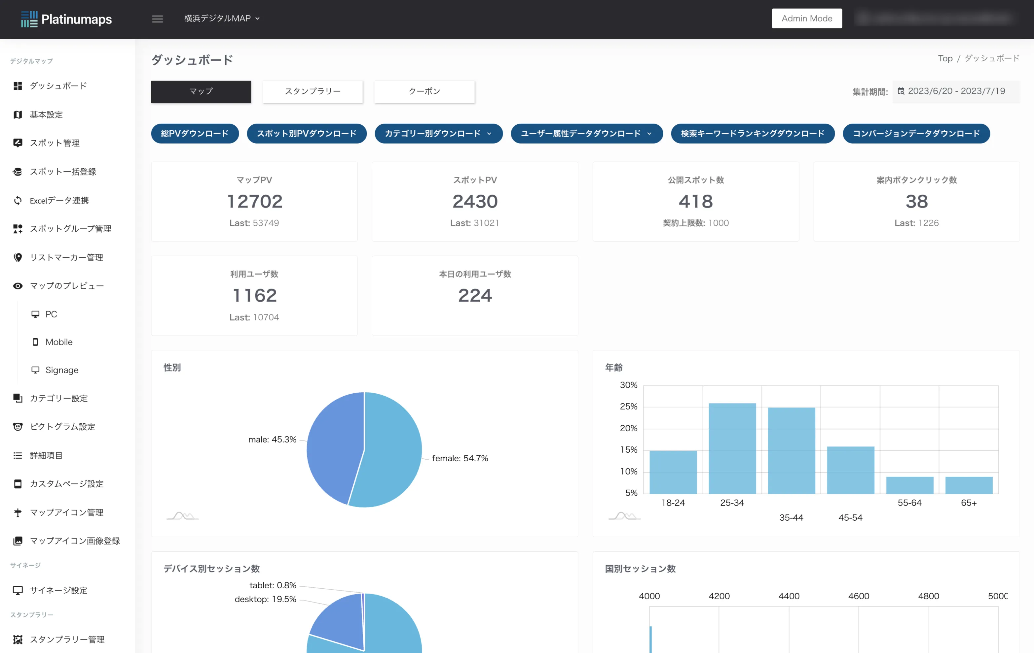The height and width of the screenshot is (653, 1034).
Task: Click the pictogram settings bear icon
Action: 18,427
